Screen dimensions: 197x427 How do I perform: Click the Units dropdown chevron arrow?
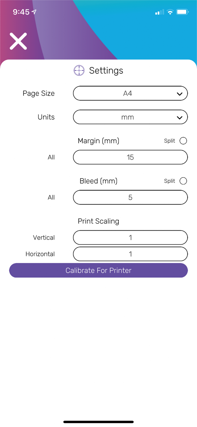click(x=179, y=117)
